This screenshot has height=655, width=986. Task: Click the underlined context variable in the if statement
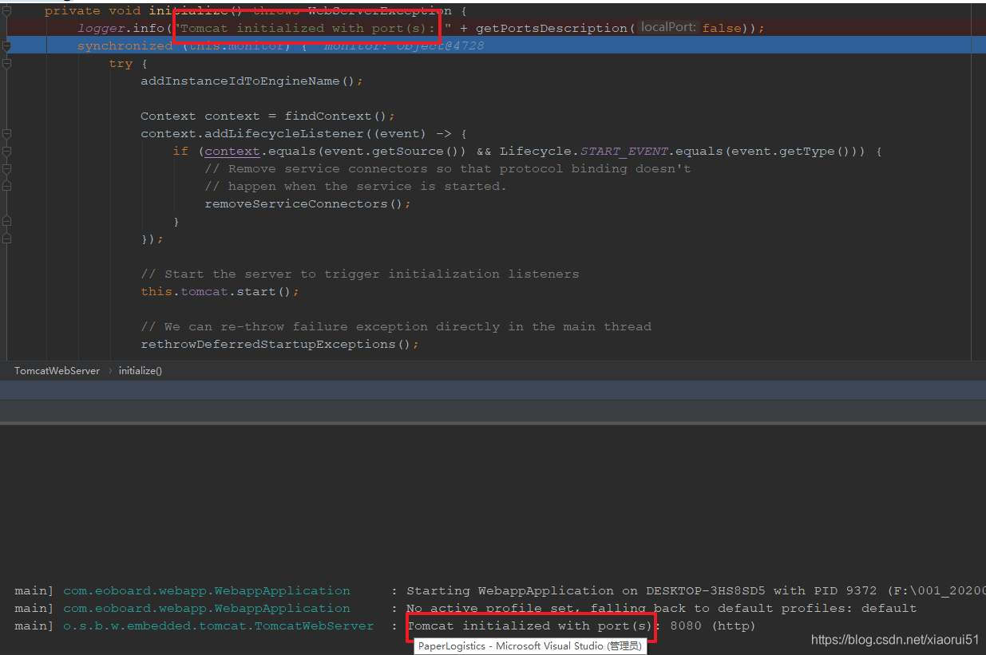pos(232,152)
